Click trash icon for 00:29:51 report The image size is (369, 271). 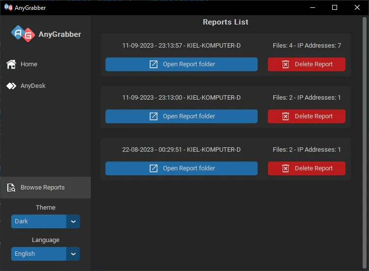coord(286,168)
